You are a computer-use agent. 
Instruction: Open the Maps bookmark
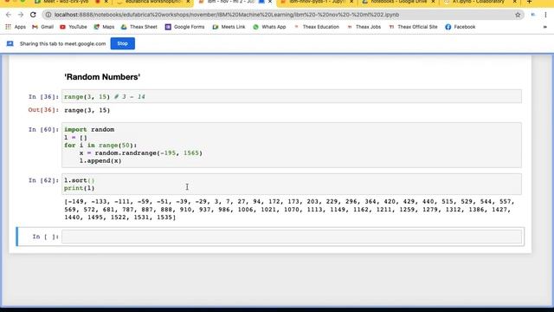coord(104,27)
